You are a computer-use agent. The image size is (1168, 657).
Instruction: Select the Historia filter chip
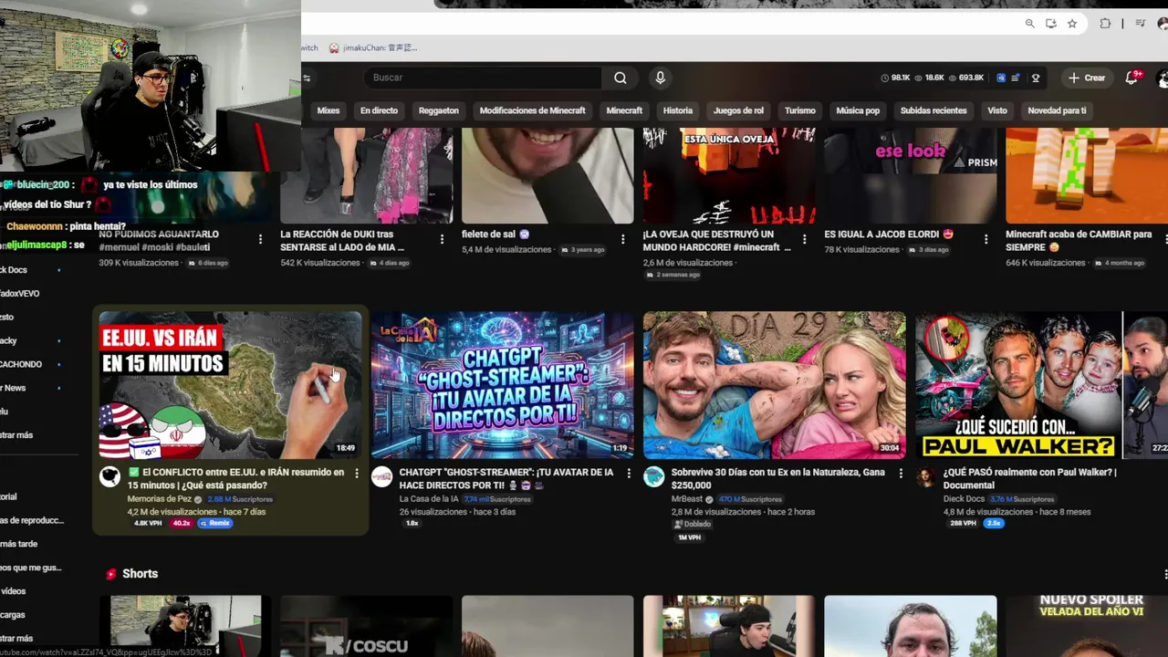tap(678, 110)
